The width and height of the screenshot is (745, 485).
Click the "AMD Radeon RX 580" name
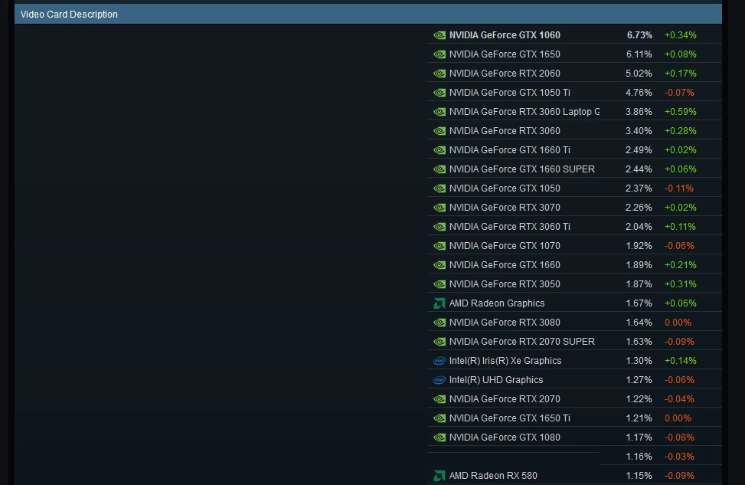[x=493, y=476]
